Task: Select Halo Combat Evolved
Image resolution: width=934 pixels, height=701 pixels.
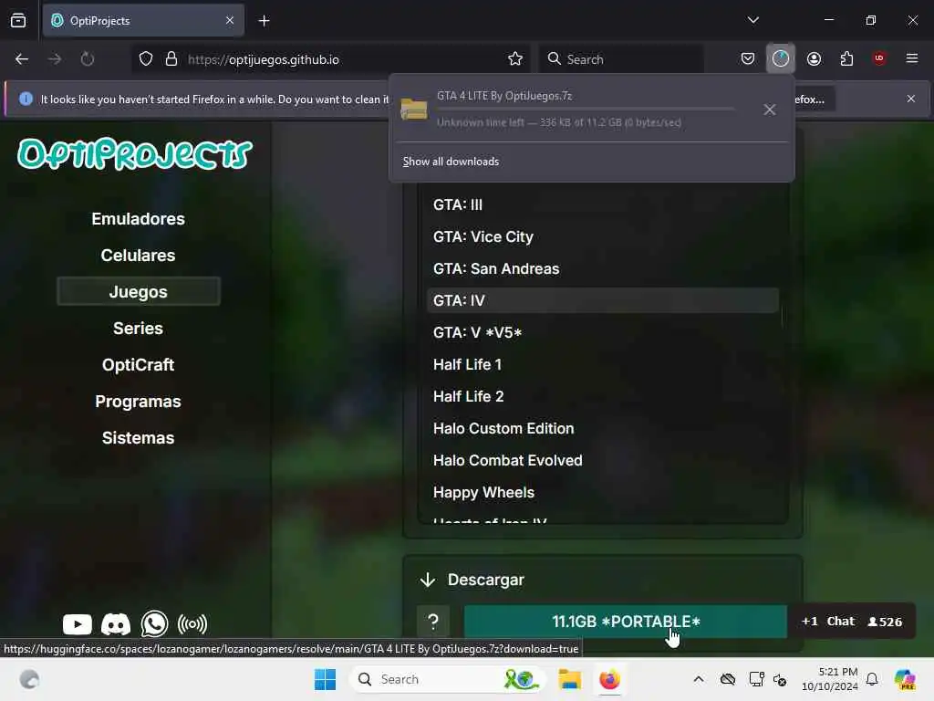Action: pyautogui.click(x=603, y=460)
